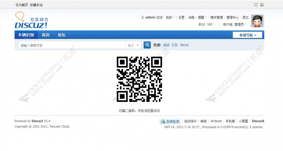Open 手机版 mobile version link
Image resolution: width=283 pixels, height=151 pixels.
click(230, 121)
